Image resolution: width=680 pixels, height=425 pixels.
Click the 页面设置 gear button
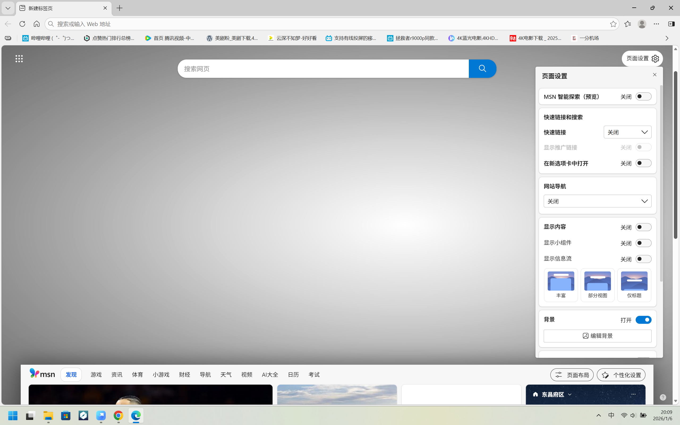pos(642,58)
